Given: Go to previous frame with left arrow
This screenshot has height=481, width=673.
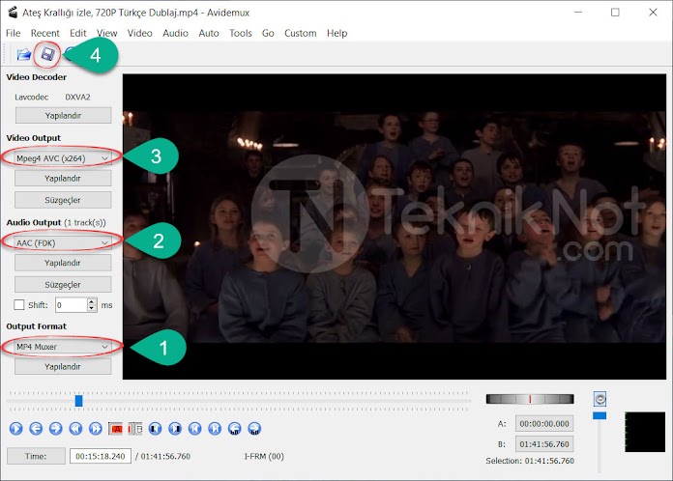Looking at the screenshot, I should click(x=36, y=428).
